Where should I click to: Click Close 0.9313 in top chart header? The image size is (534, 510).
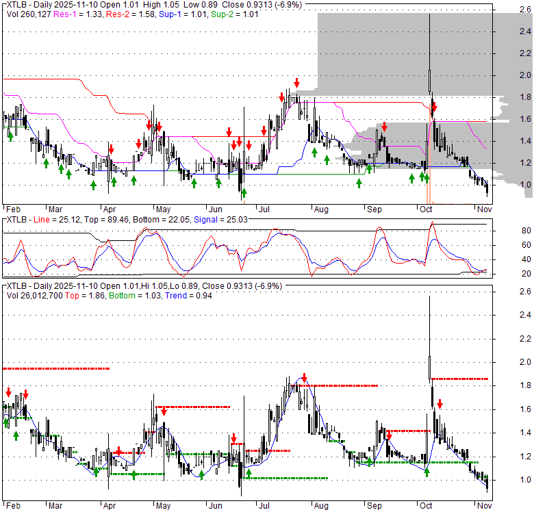click(x=250, y=5)
